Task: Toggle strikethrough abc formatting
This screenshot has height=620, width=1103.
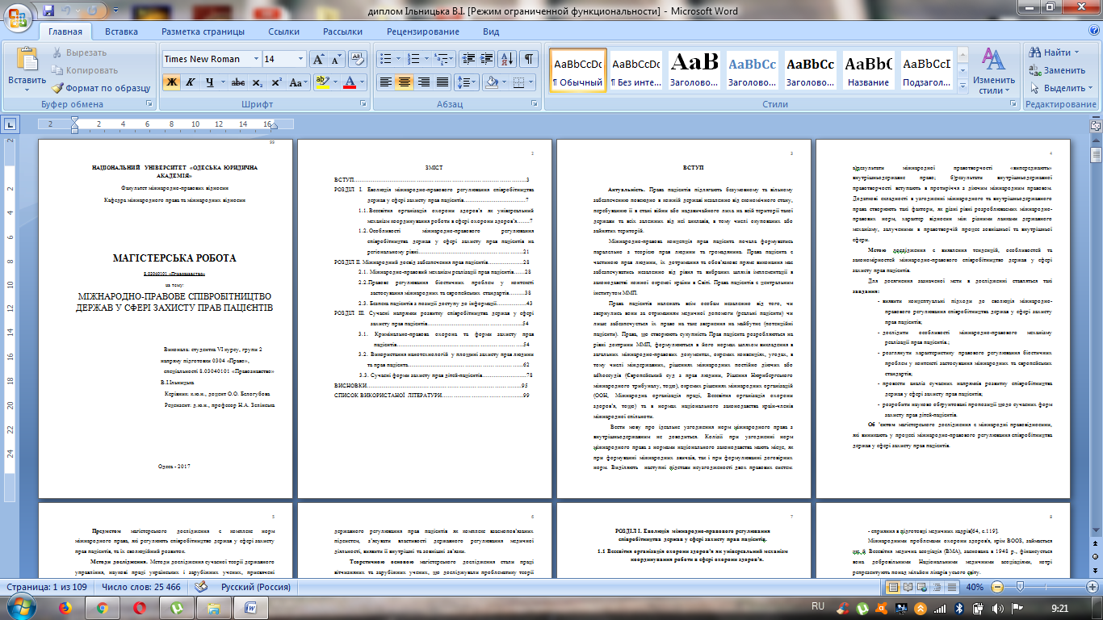Action: (237, 82)
